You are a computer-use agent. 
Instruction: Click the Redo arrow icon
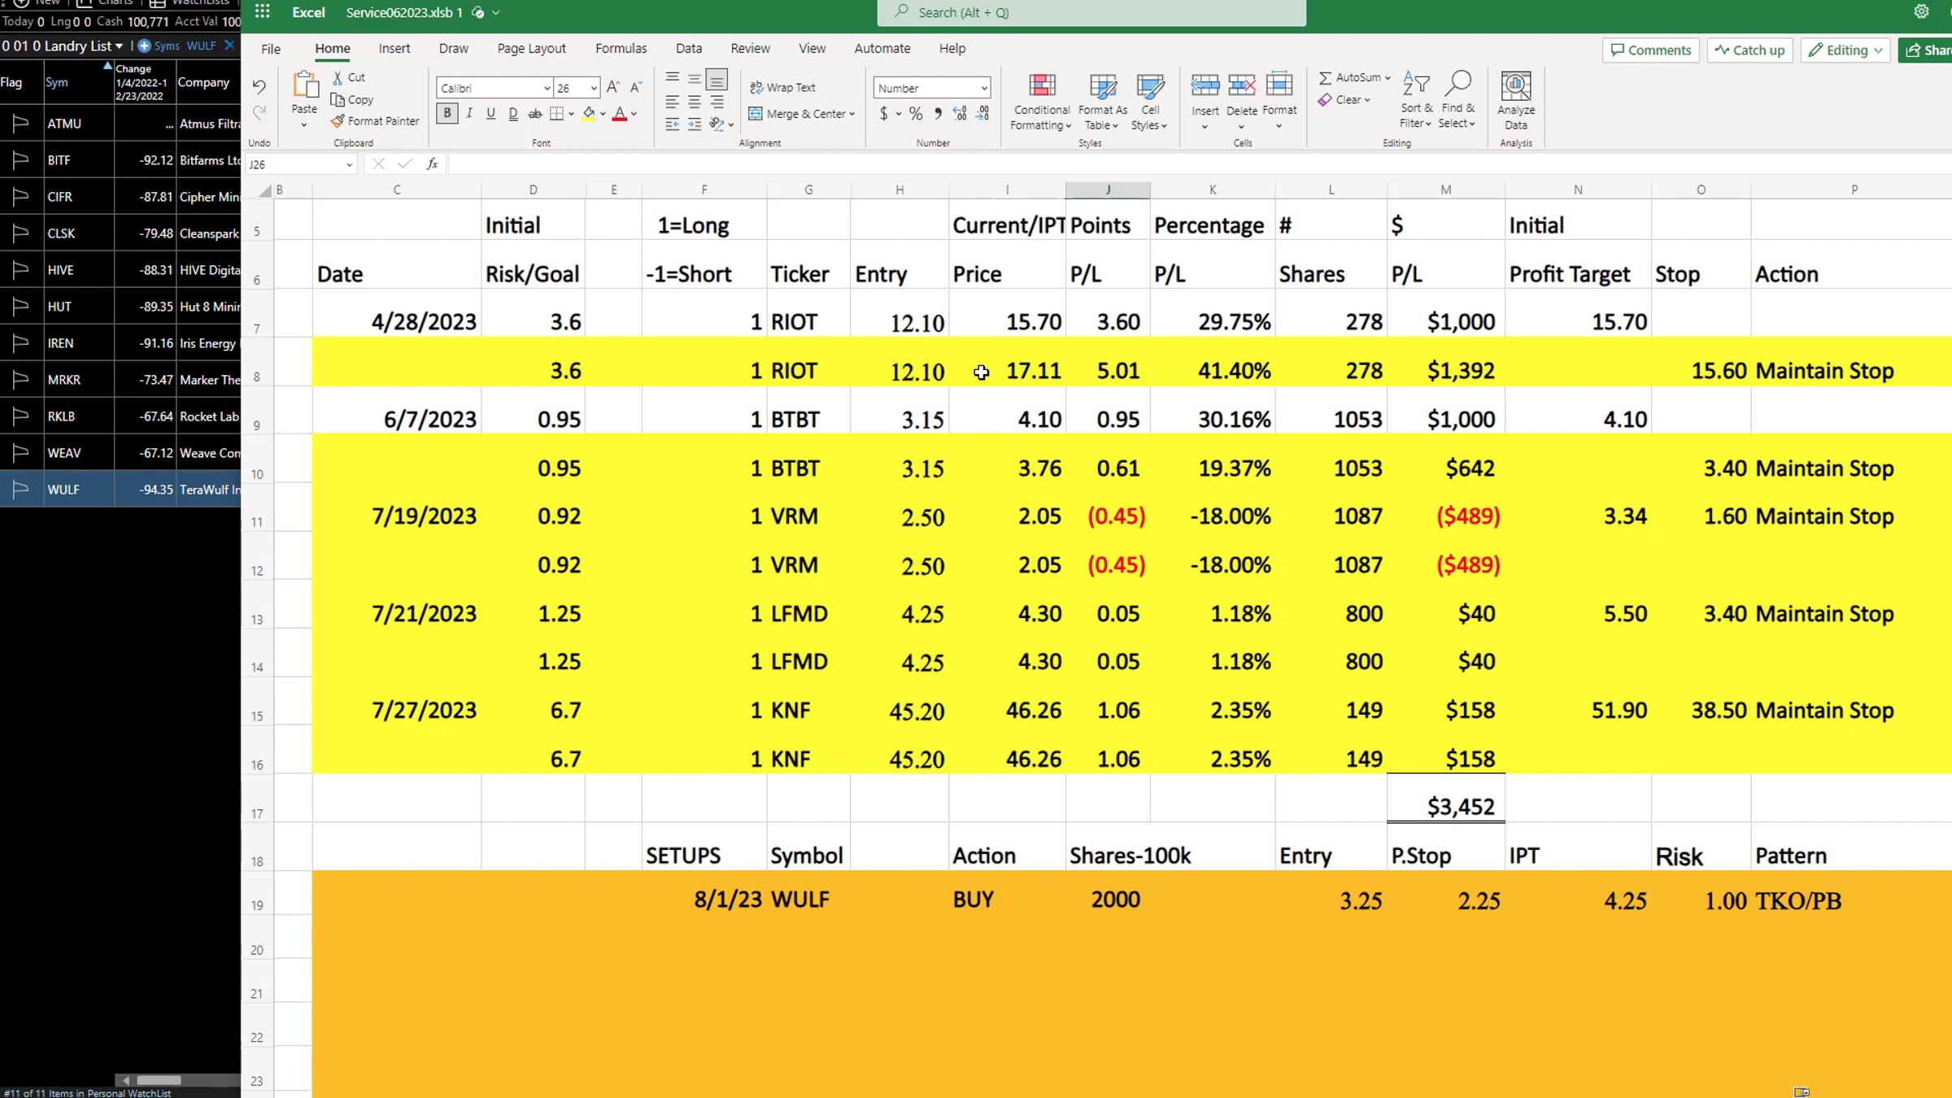259,113
